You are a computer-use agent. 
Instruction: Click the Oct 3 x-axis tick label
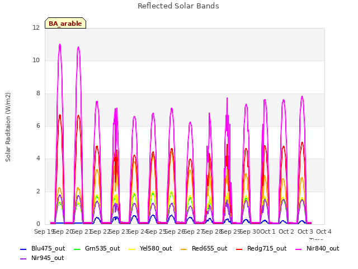click(305, 231)
